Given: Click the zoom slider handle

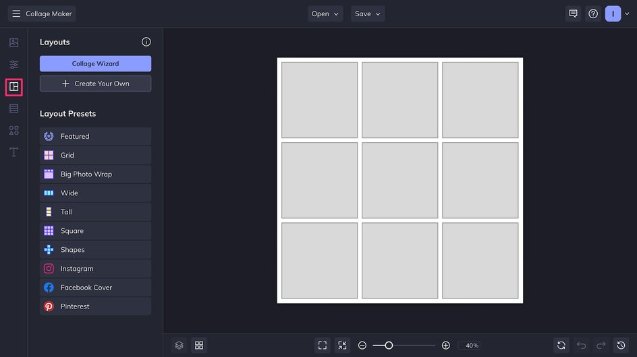Looking at the screenshot, I should click(389, 346).
